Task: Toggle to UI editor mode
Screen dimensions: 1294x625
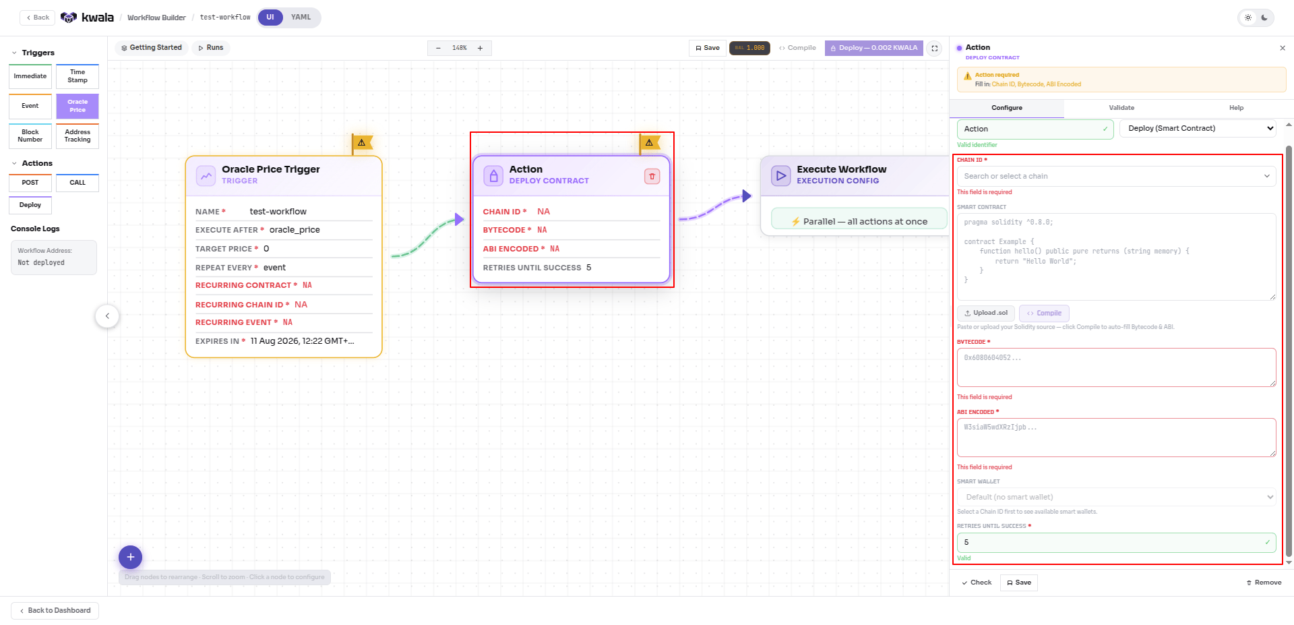Action: coord(270,18)
